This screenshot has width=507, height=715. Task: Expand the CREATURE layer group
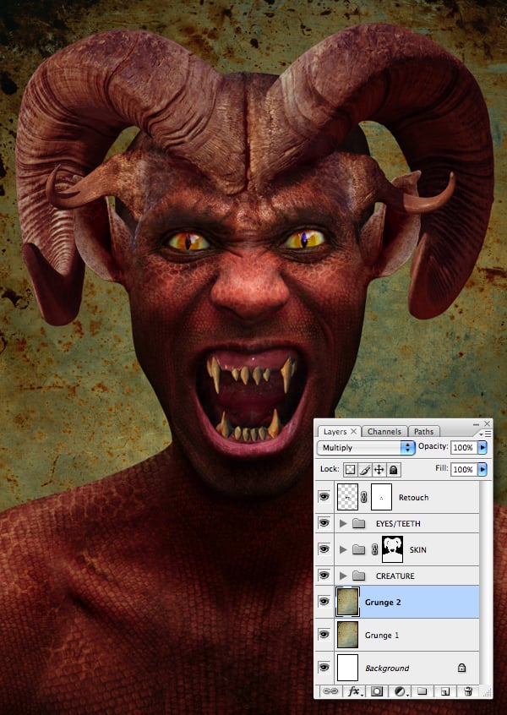(342, 576)
